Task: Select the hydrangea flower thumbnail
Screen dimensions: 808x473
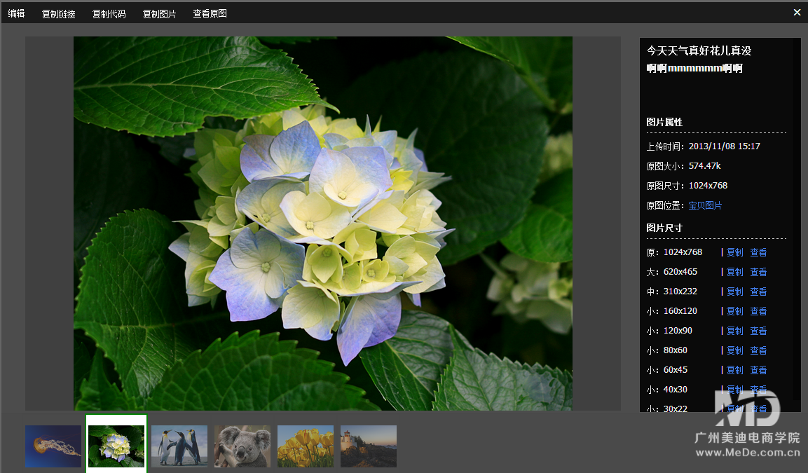Action: (x=116, y=446)
